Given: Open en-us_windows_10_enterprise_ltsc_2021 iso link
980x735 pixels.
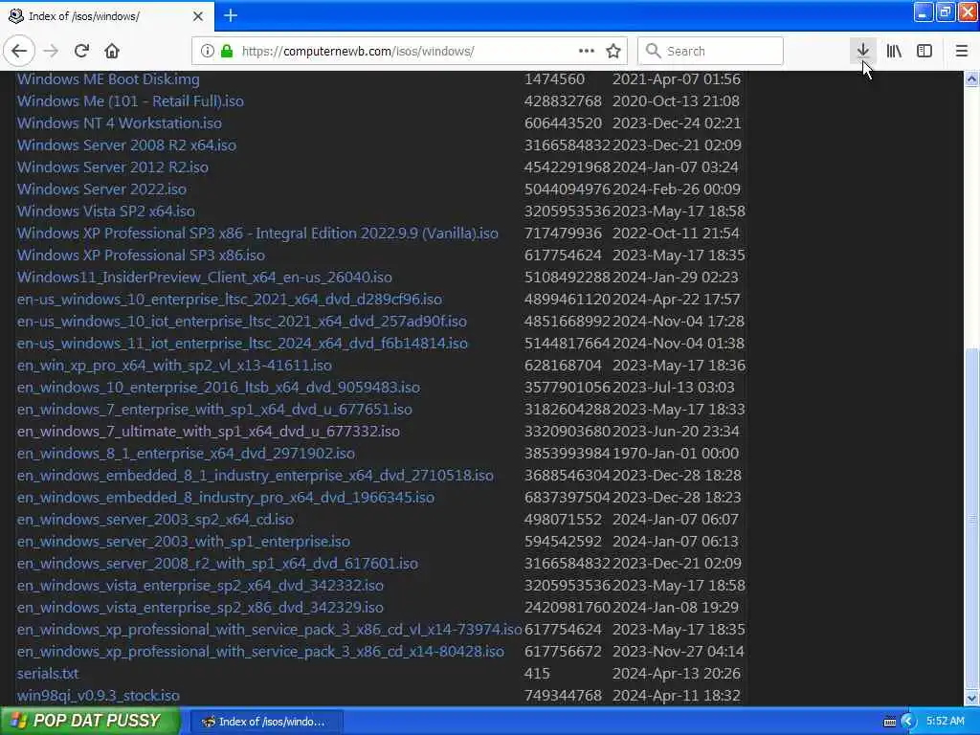Looking at the screenshot, I should coord(230,300).
